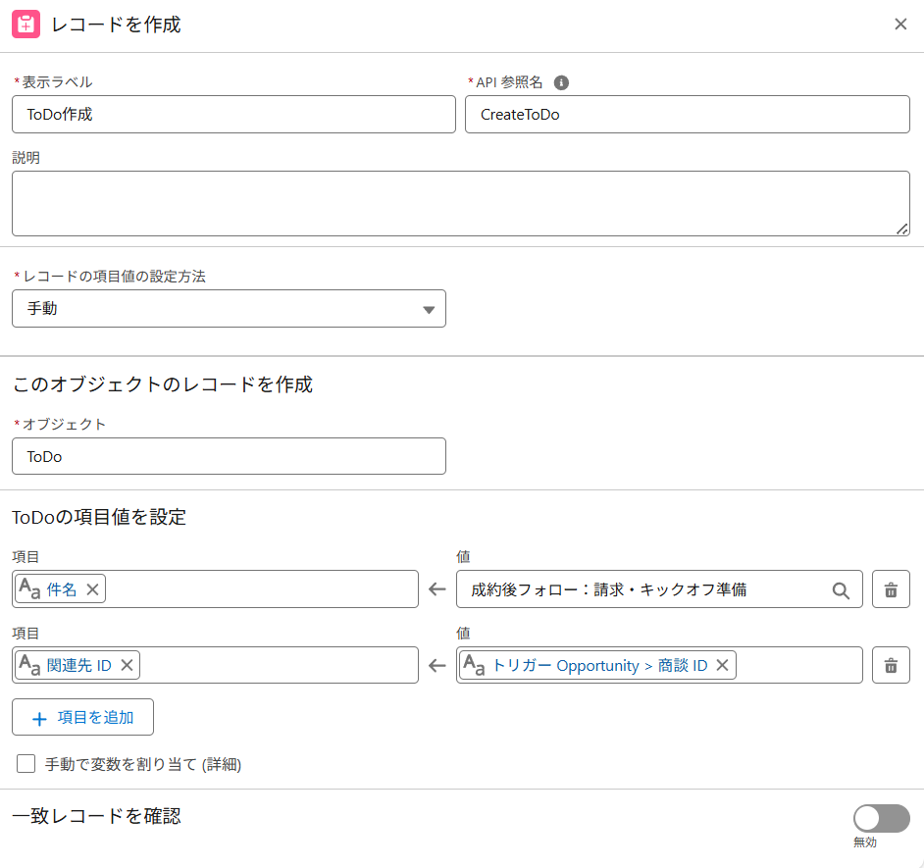Click the info icon next to API 参照名

pos(561,82)
